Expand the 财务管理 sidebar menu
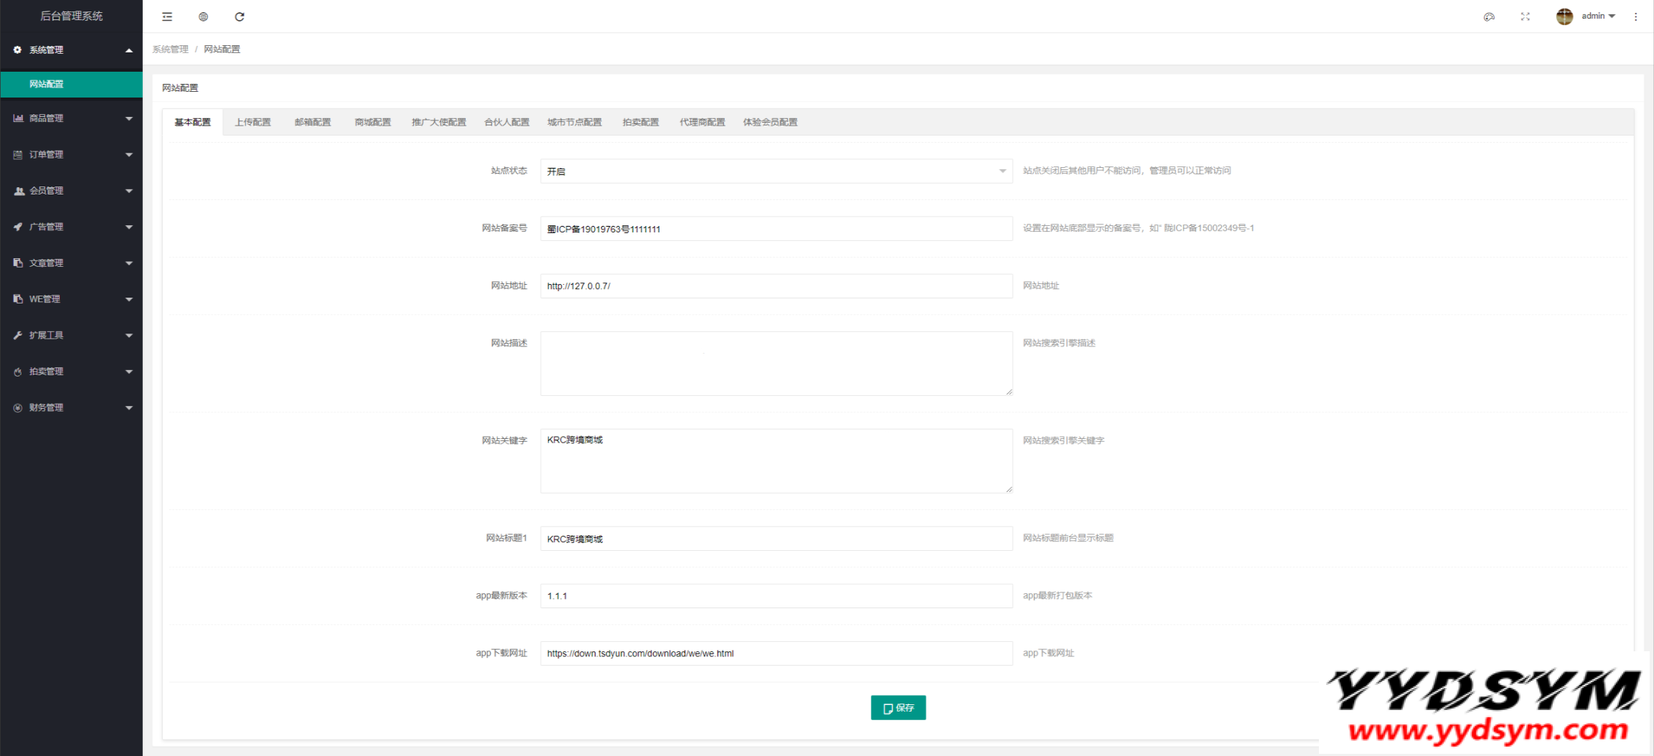The height and width of the screenshot is (756, 1654). coord(72,407)
